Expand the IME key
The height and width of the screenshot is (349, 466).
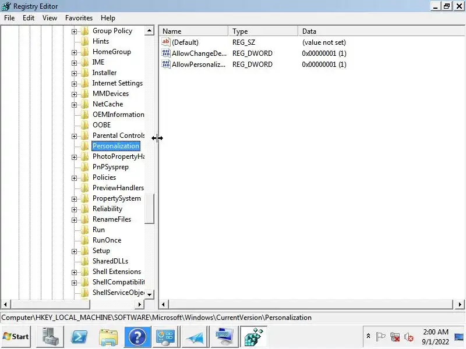pos(75,63)
